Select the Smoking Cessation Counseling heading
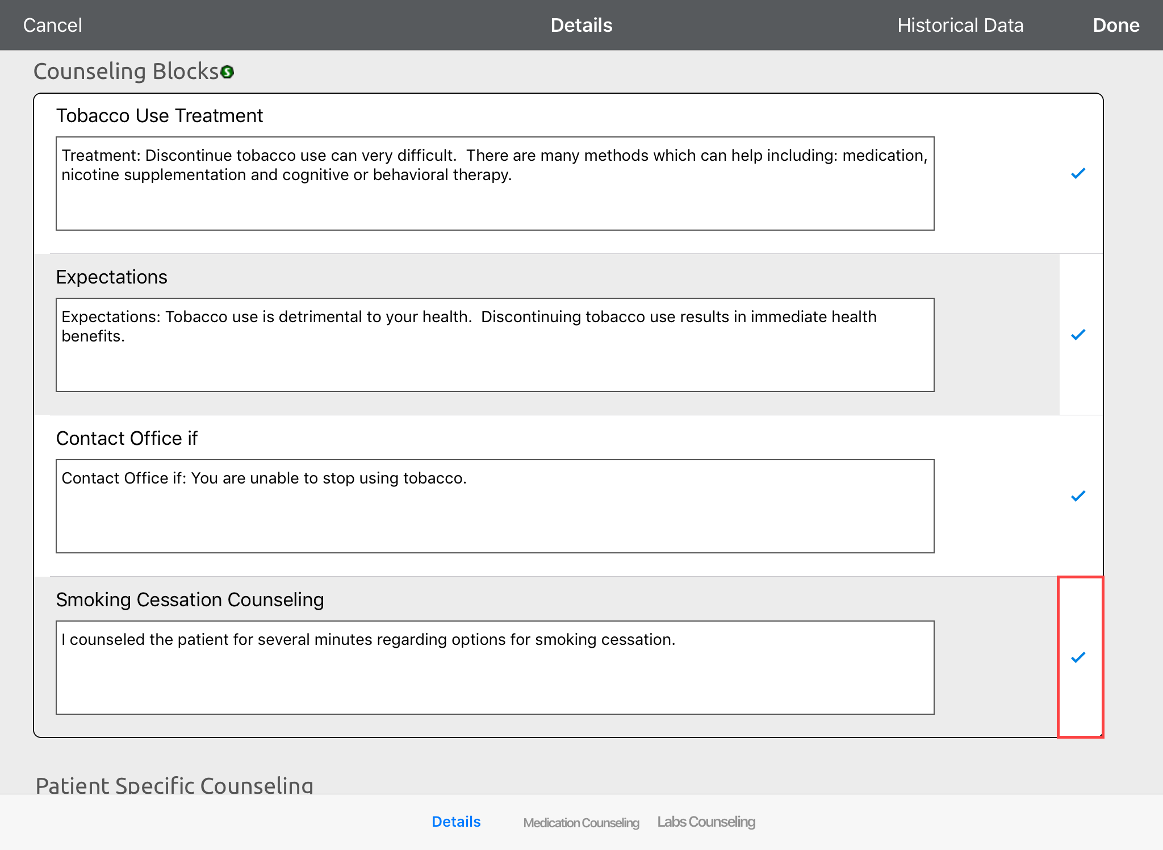Screen dimensions: 1163x850 pos(190,599)
